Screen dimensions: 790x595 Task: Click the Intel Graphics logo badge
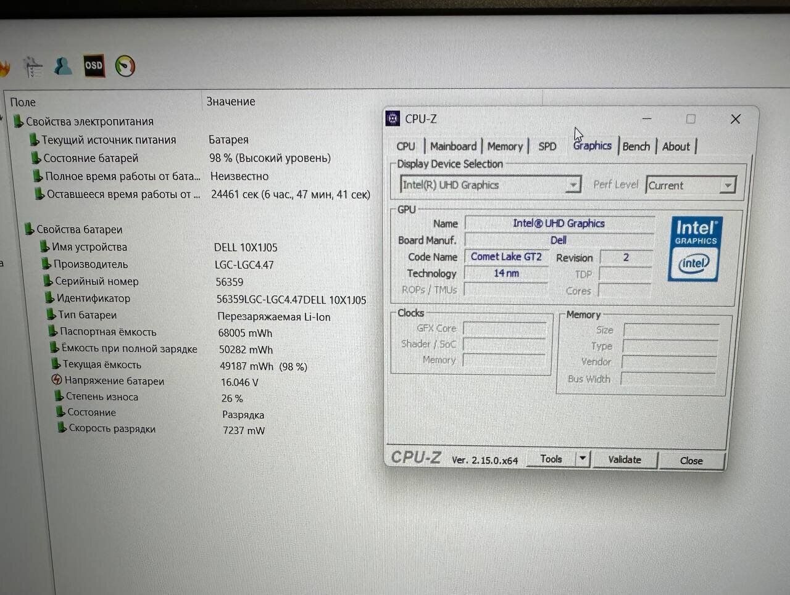click(695, 248)
